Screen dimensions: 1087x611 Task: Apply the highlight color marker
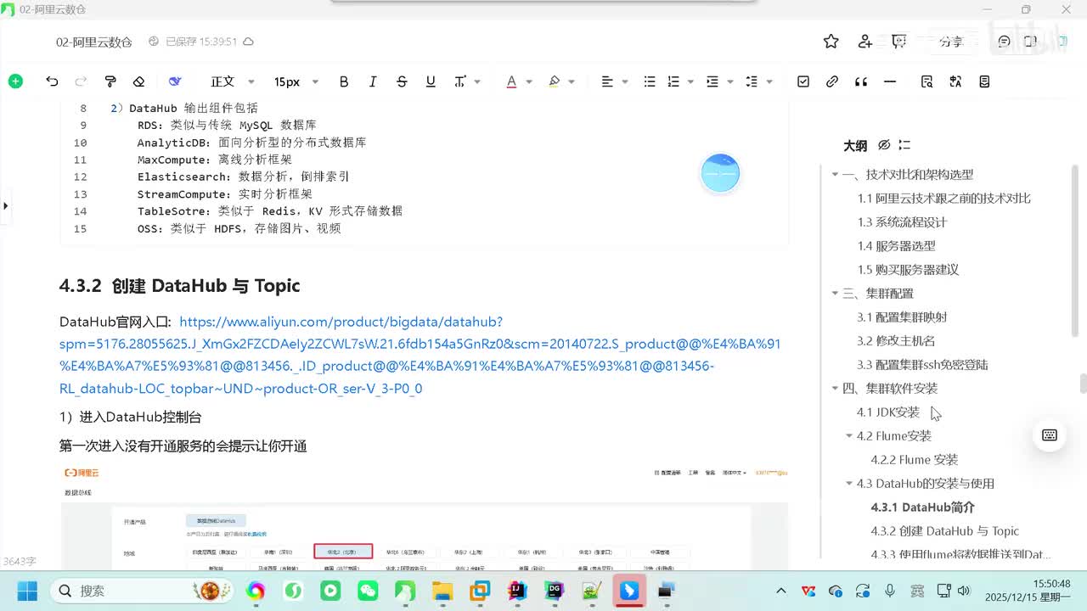[x=555, y=81]
